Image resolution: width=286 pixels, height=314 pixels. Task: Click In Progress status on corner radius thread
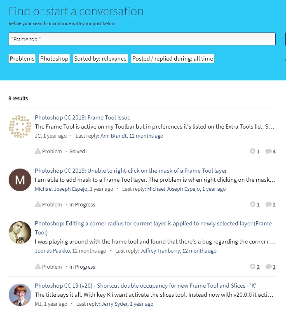click(82, 267)
